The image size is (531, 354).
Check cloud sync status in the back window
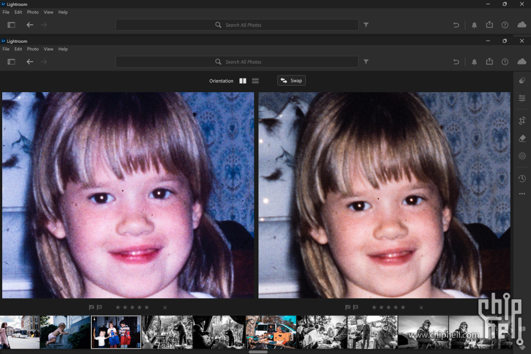(x=522, y=24)
